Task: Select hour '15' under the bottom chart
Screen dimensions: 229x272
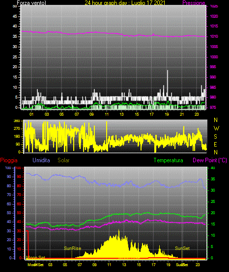Action: [x=139, y=265]
